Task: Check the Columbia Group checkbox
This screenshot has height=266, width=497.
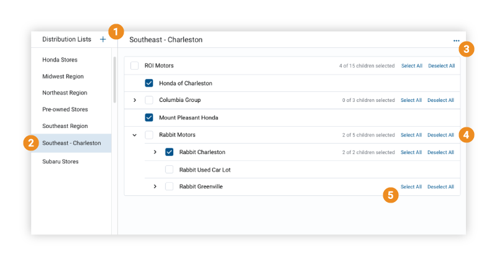Action: [x=149, y=100]
